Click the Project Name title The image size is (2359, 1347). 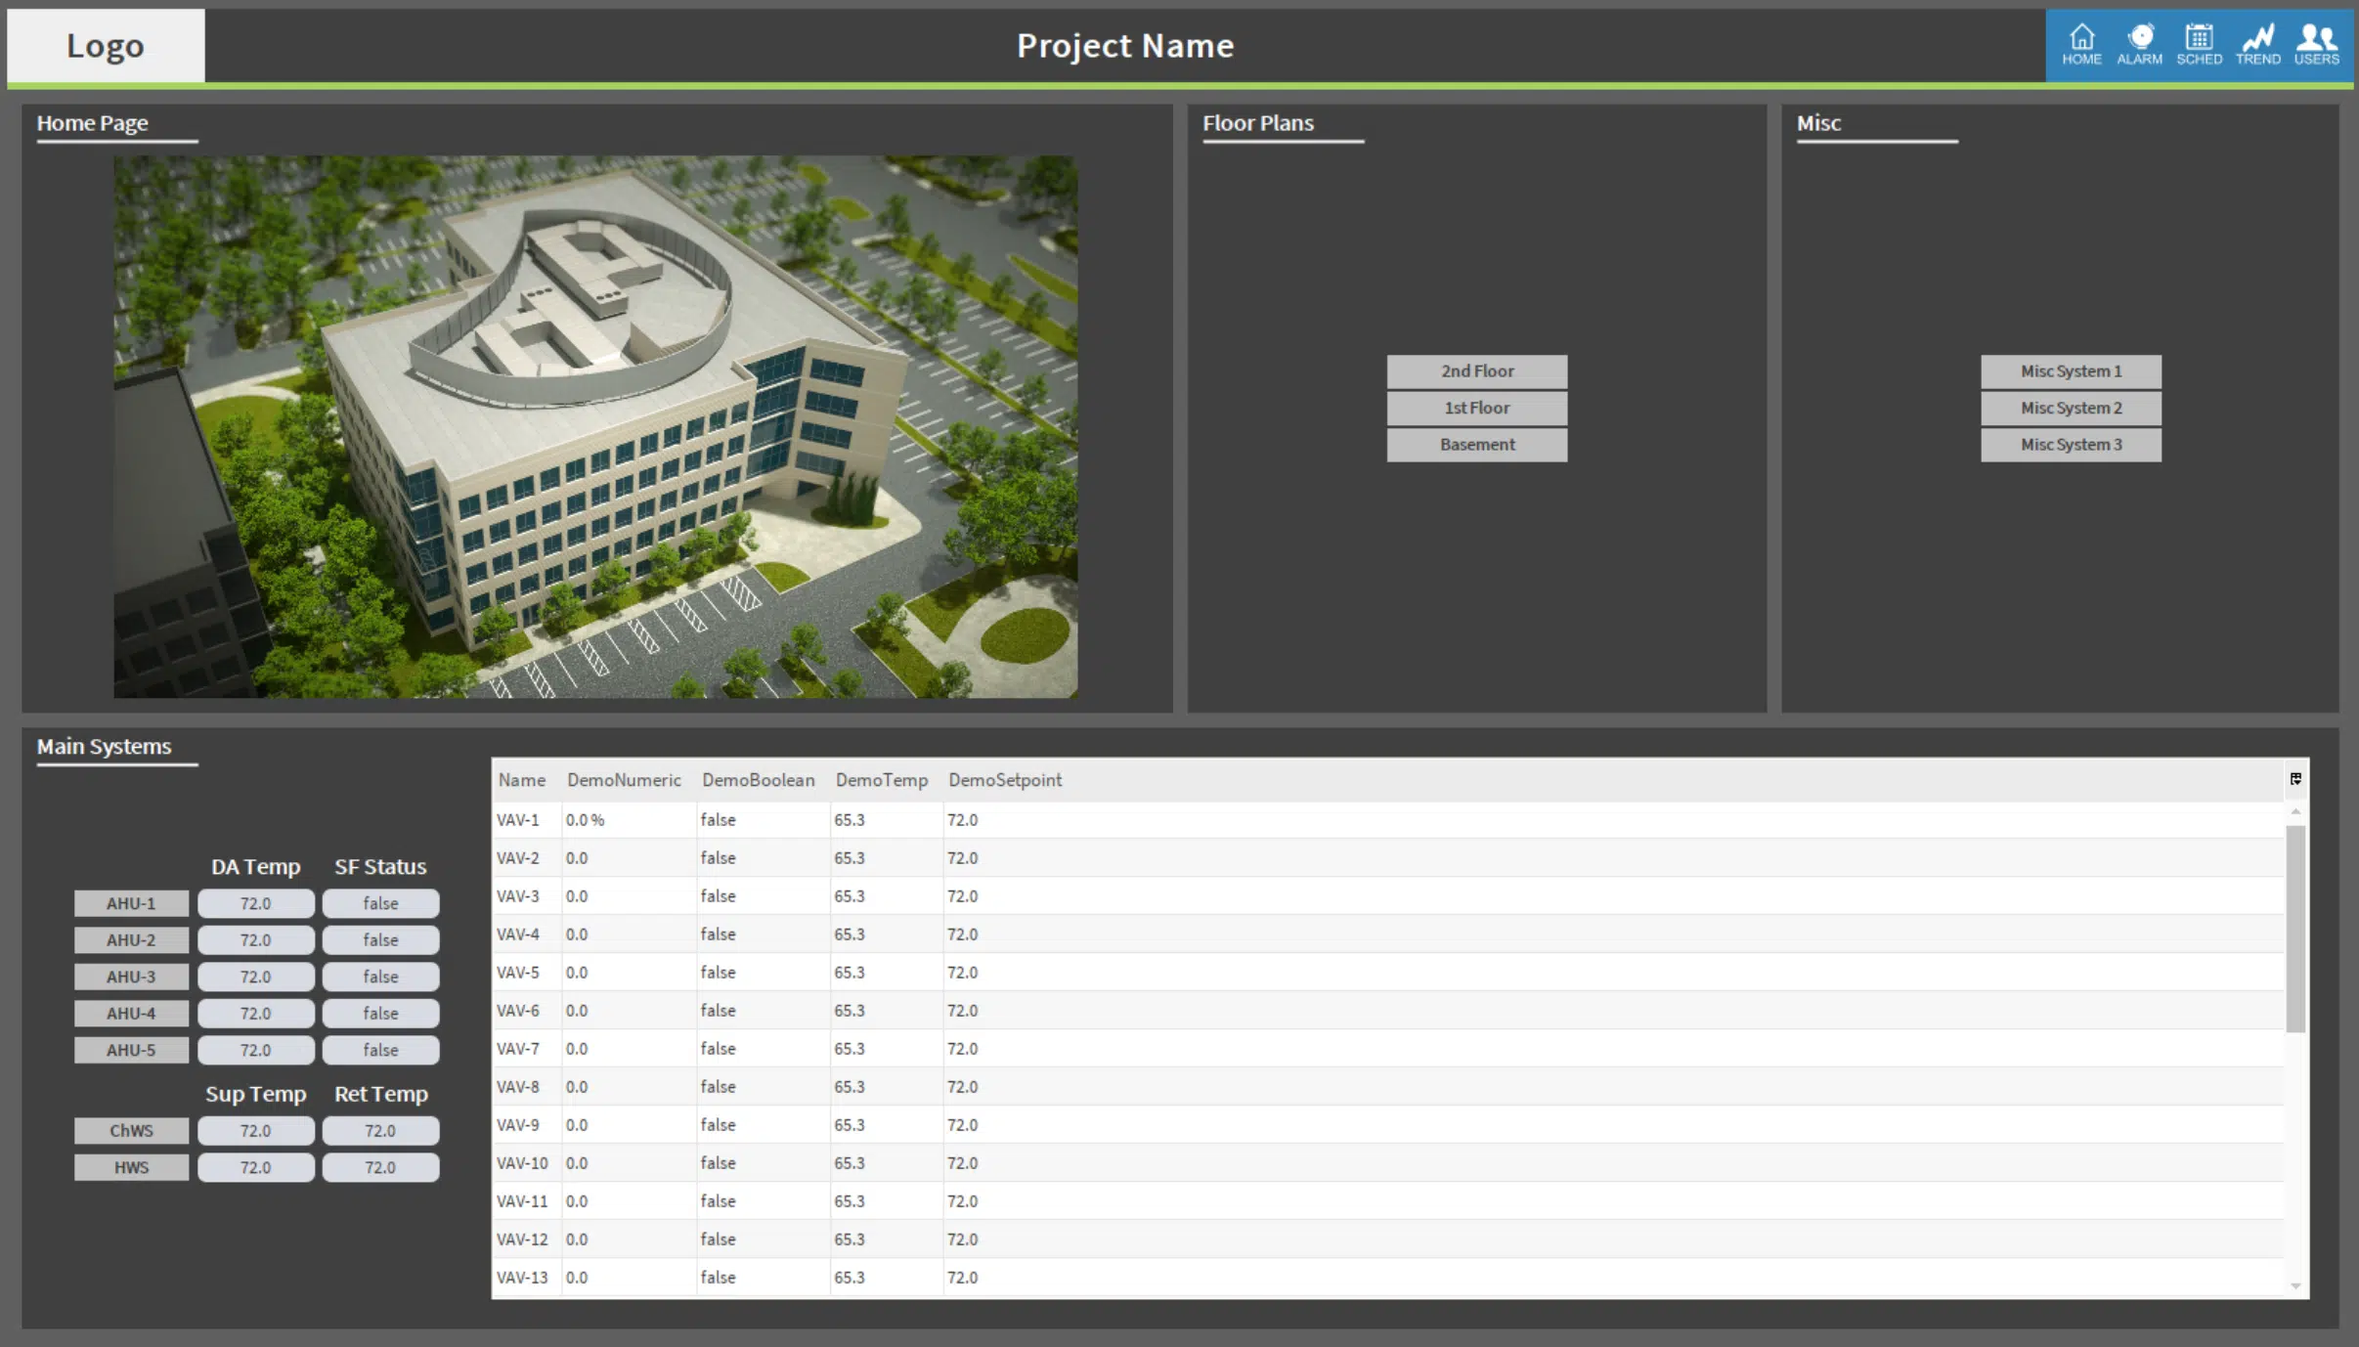[1125, 46]
